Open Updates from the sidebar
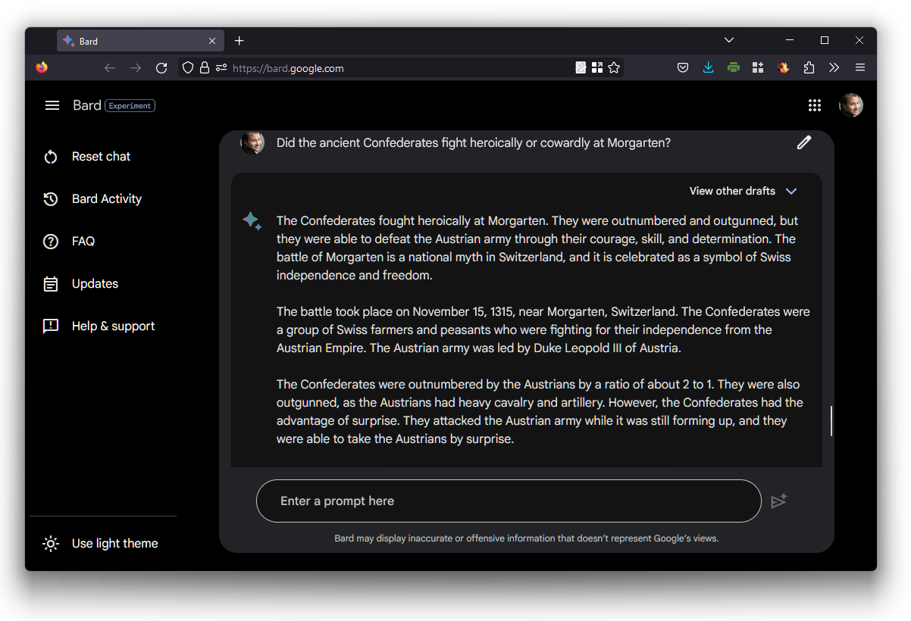This screenshot has width=911, height=621. 95,284
